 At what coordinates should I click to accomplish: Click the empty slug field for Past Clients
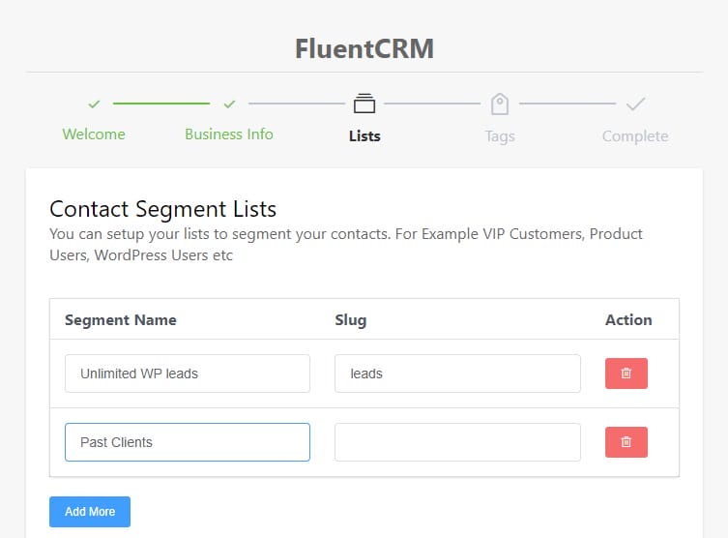tap(457, 442)
